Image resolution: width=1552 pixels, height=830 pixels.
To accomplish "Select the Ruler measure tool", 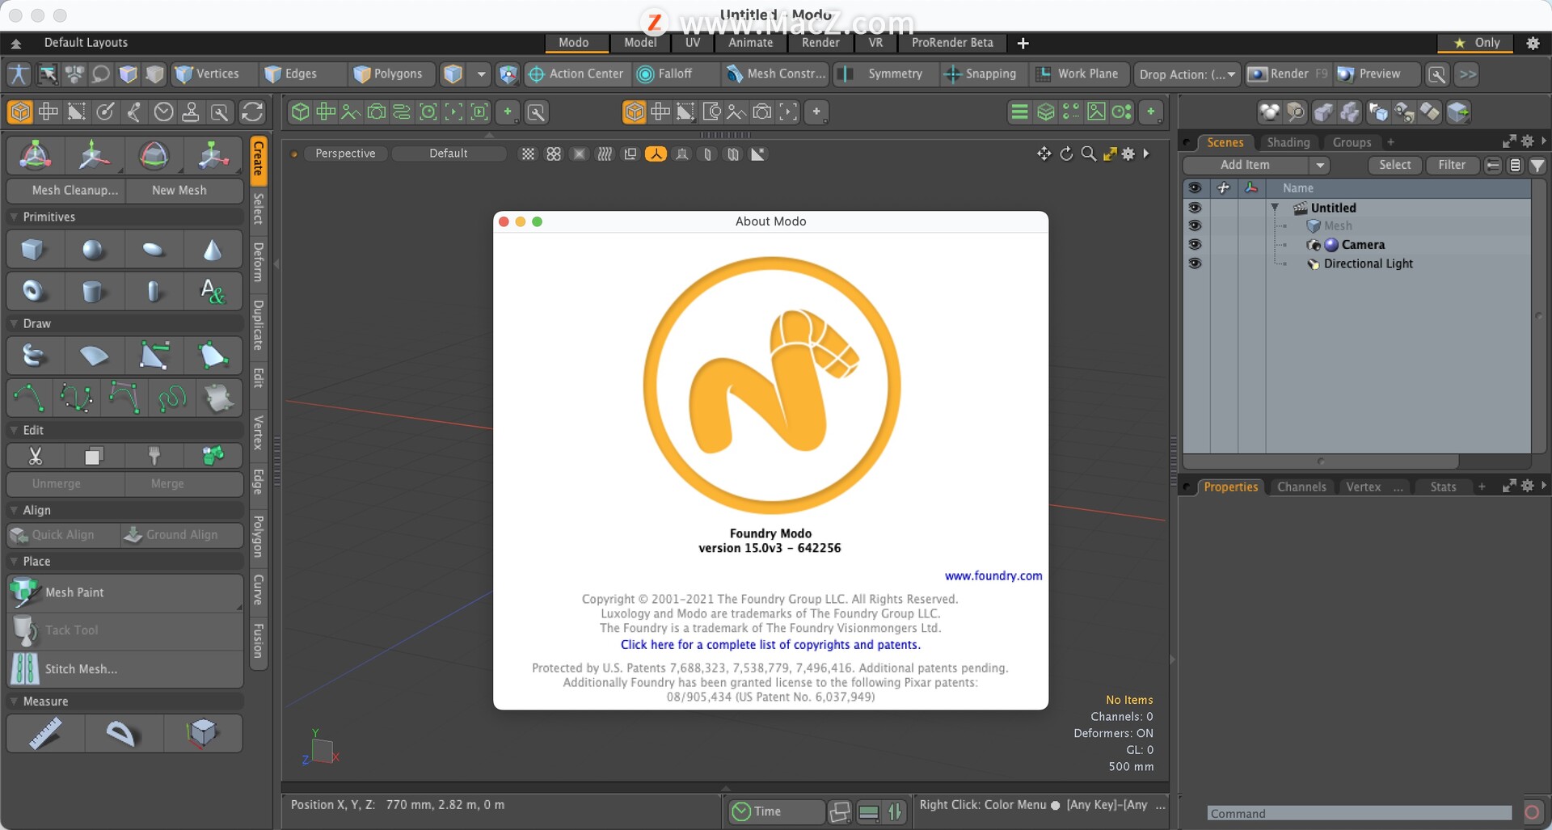I will click(45, 733).
